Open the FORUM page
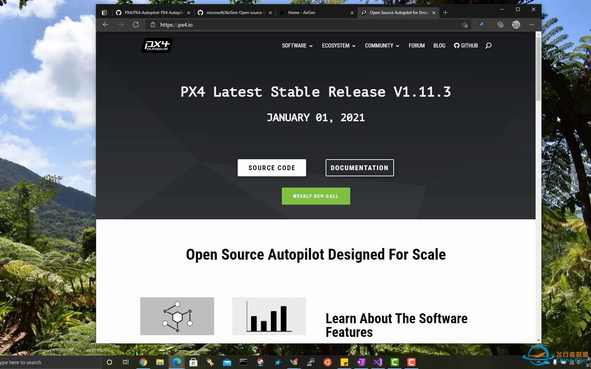591x369 pixels. click(417, 45)
